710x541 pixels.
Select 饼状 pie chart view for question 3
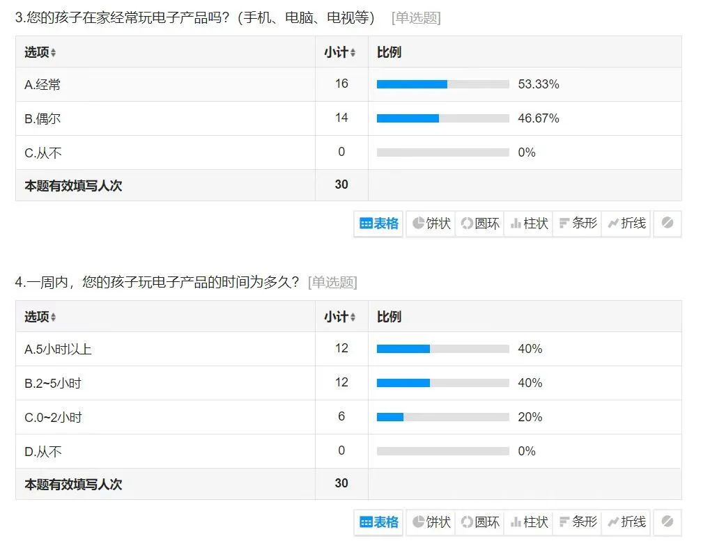coord(431,224)
